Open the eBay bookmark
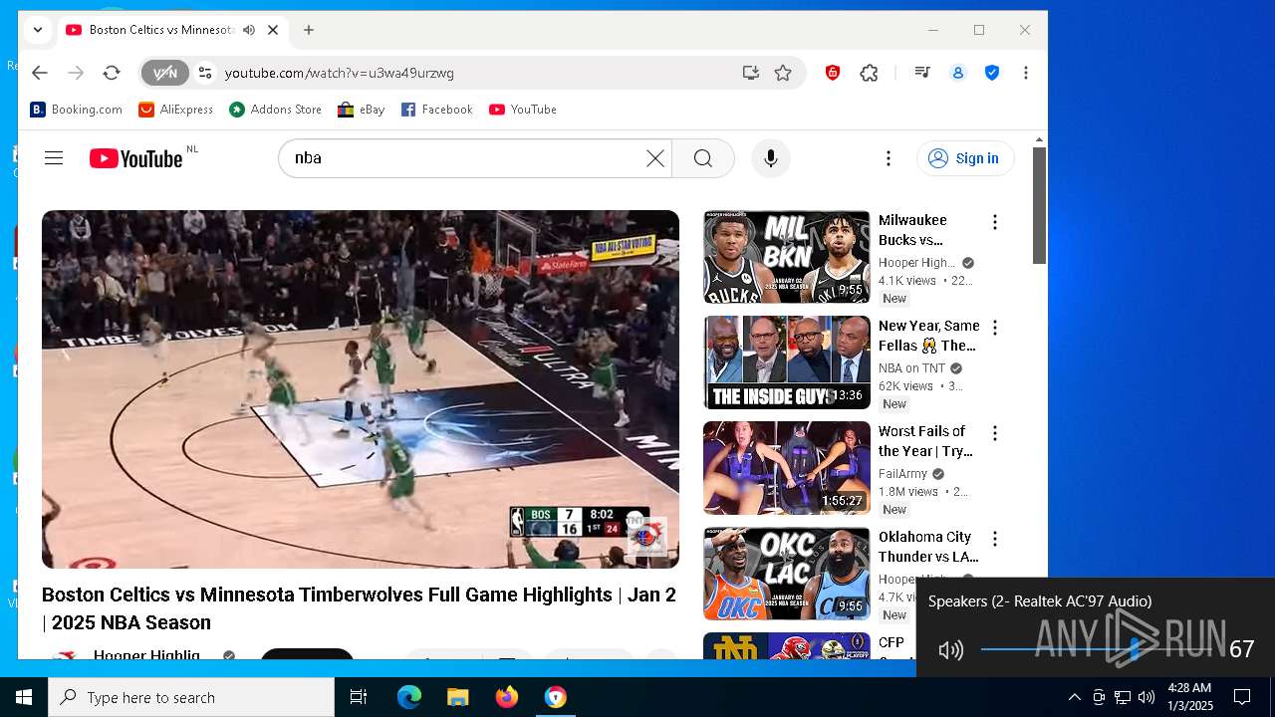 (362, 110)
